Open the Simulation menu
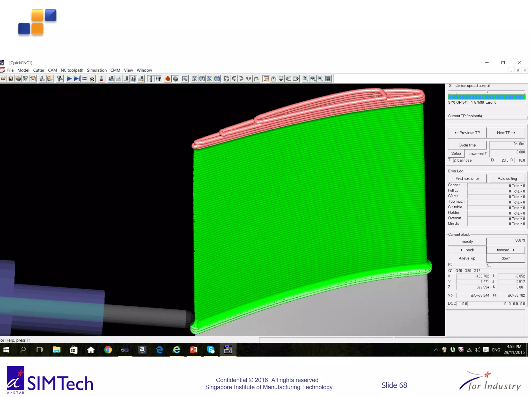Viewport: 530px width, 397px height. 97,70
